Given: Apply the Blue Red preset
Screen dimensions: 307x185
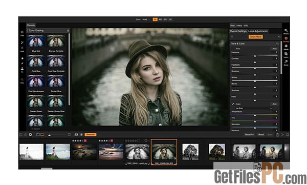Looking at the screenshot, I should pos(36,43).
